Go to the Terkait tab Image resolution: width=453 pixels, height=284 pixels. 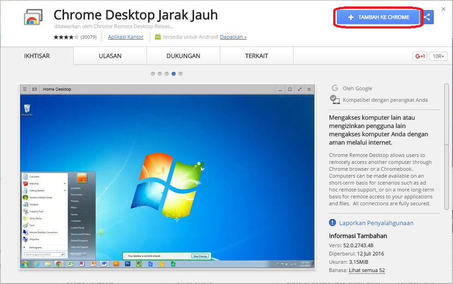coord(257,56)
